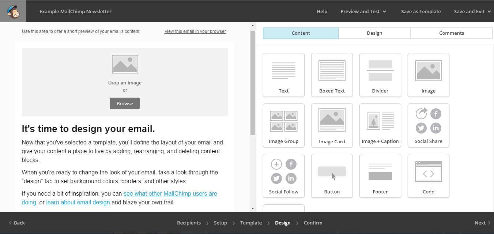Viewport: 494px width, 234px height.
Task: Add the Social Follow block
Action: (x=284, y=176)
